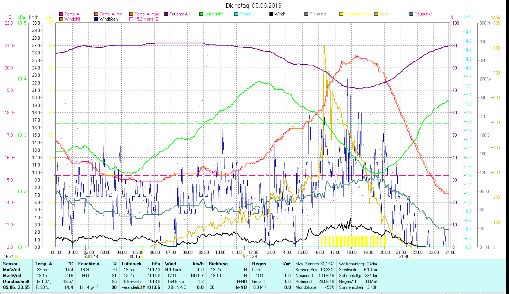Click the marker icon beside 01:48
This screenshot has height=294, width=509.
coord(86,257)
